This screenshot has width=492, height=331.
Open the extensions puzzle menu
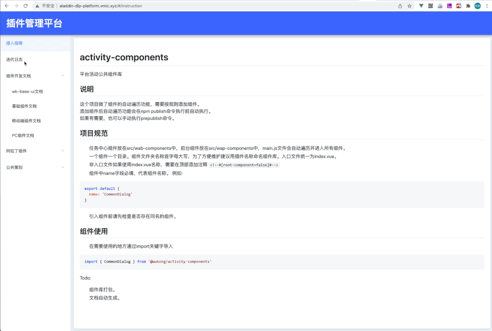click(468, 5)
